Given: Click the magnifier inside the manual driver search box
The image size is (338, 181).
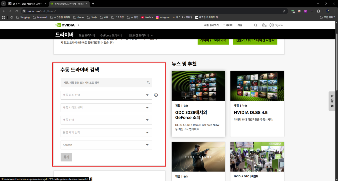Looking at the screenshot, I should (x=148, y=83).
